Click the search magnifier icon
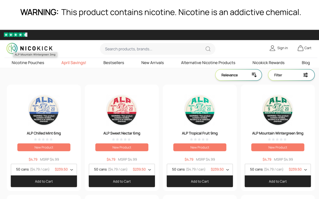Image resolution: width=319 pixels, height=199 pixels. coord(208,49)
